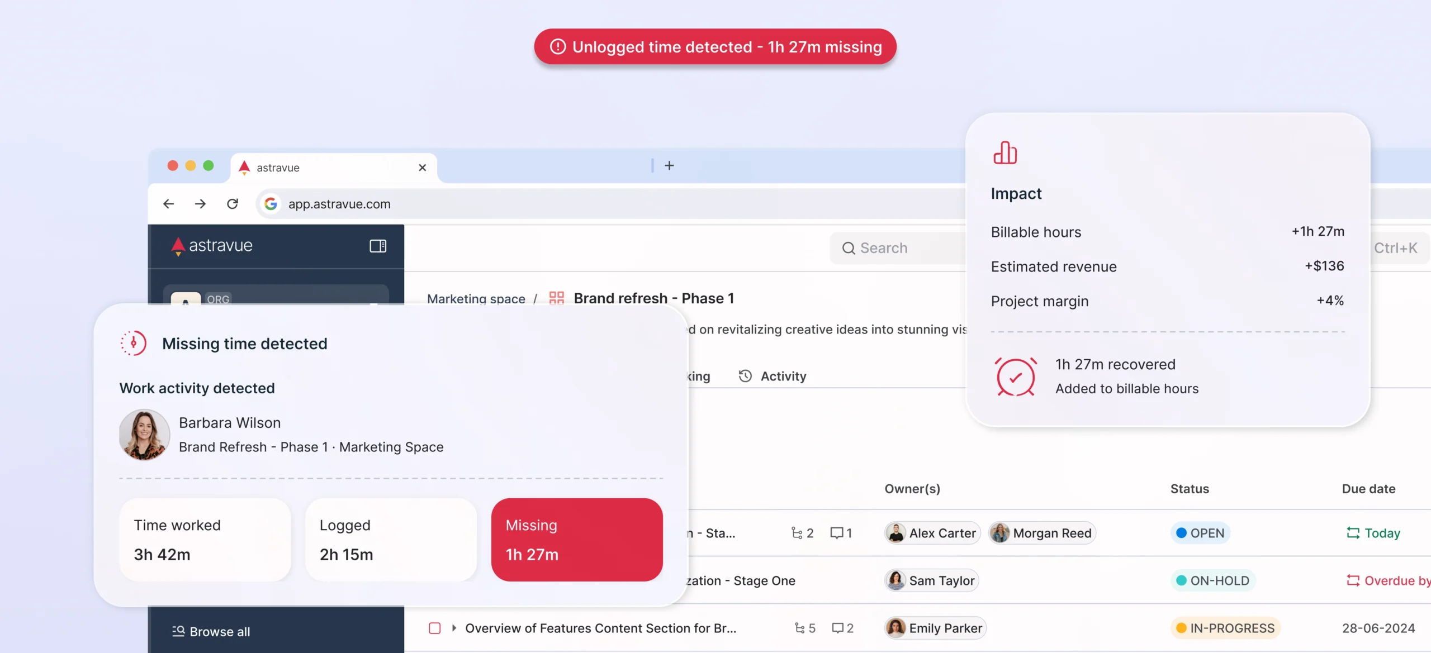Viewport: 1431px width, 653px height.
Task: Click the Alex Carter owner chip
Action: (932, 533)
